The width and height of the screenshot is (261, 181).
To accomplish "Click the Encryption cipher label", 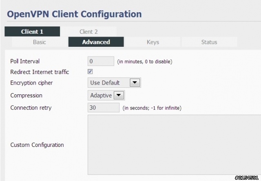I will pos(31,83).
